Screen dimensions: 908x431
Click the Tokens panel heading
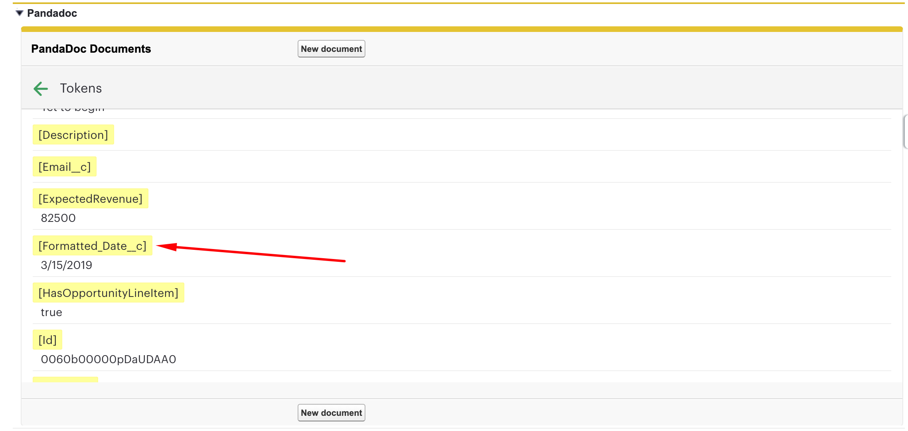[81, 88]
